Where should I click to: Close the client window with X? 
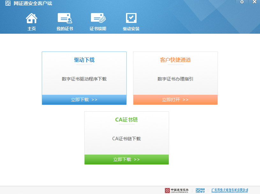point(254,2)
